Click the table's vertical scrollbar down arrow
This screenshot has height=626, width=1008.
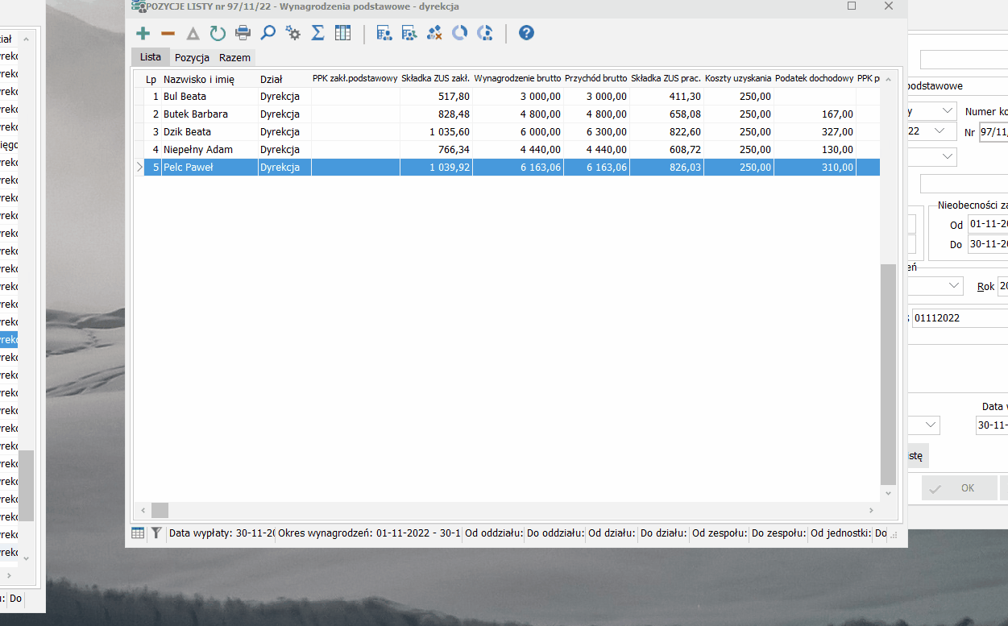(888, 493)
